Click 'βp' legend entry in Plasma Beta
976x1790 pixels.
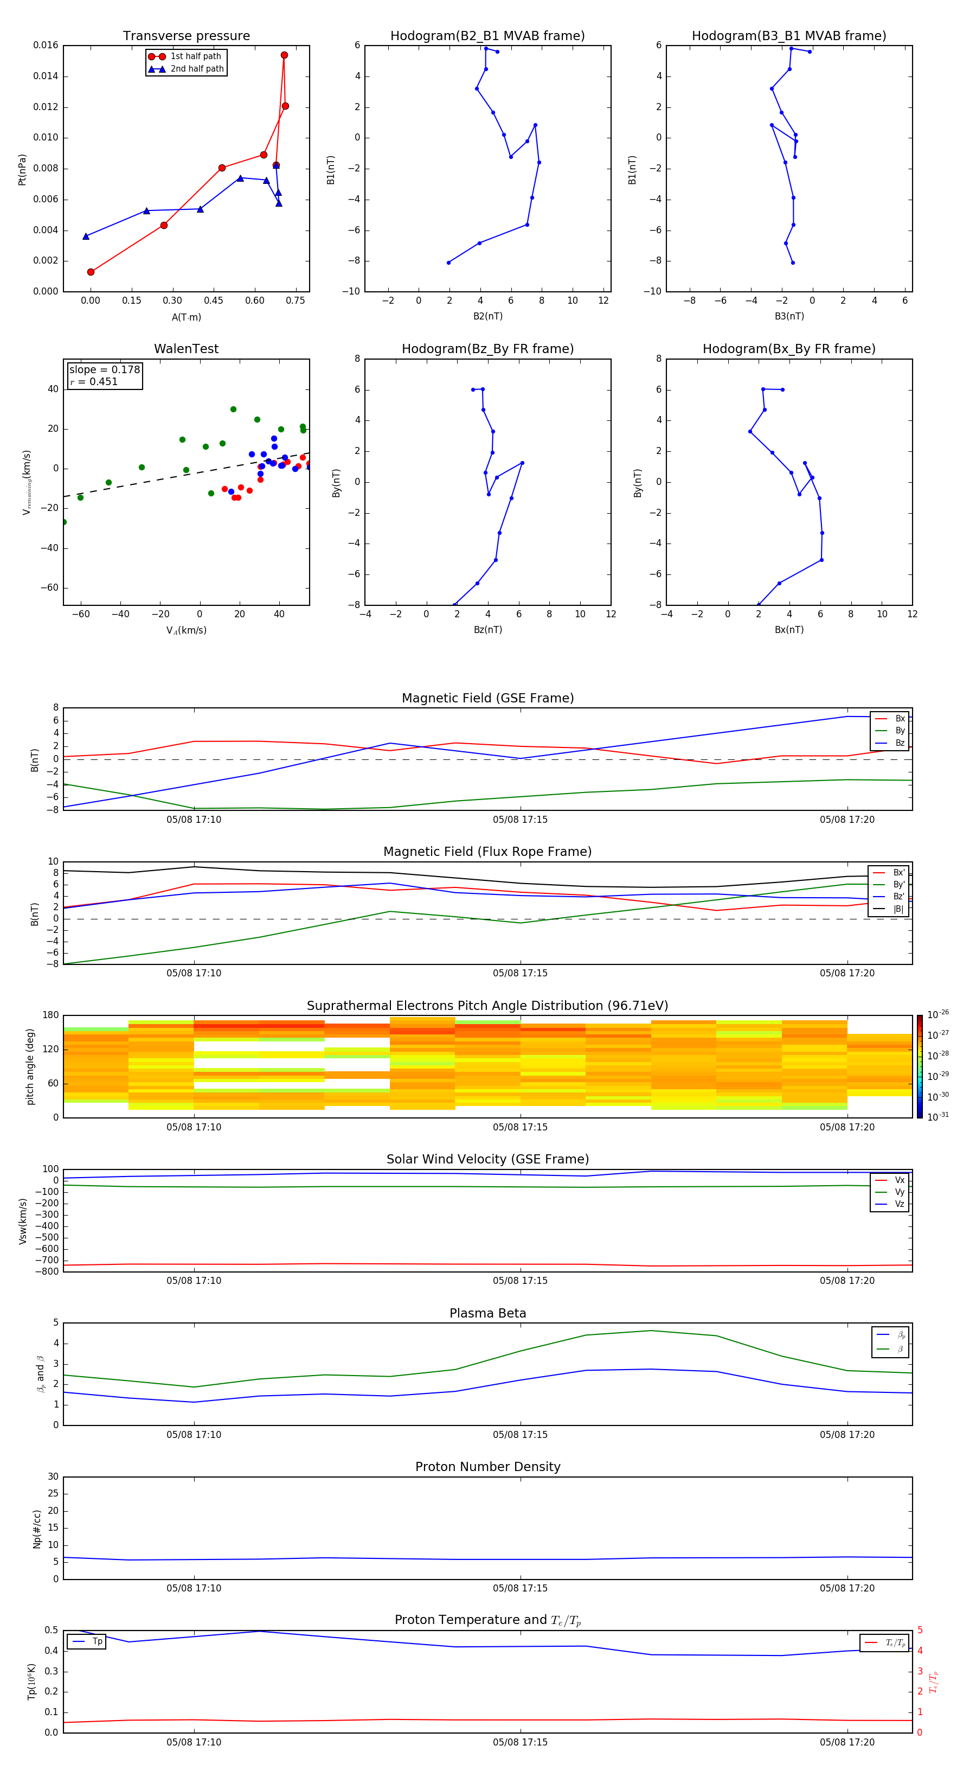point(890,1335)
